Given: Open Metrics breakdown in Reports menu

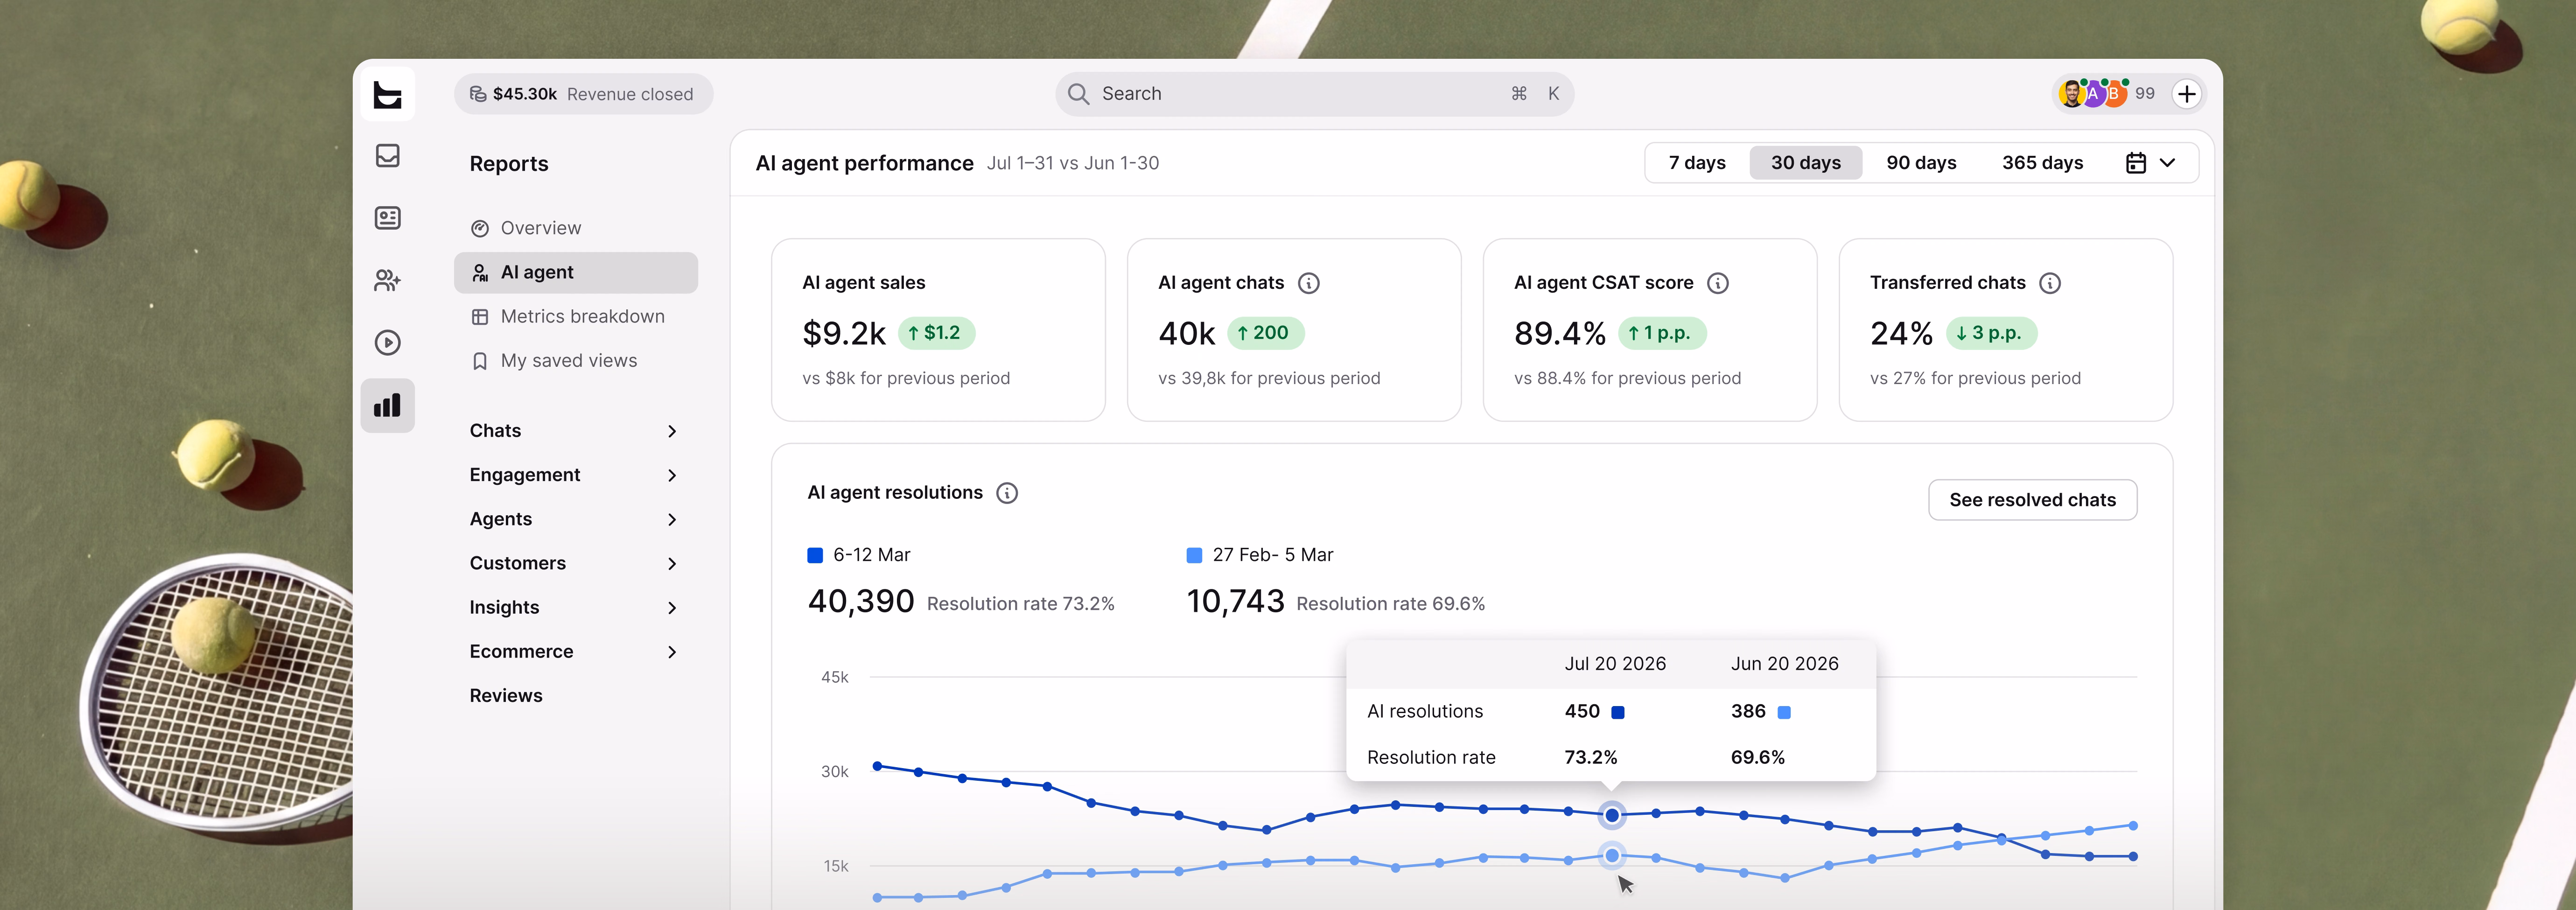Looking at the screenshot, I should click(576, 316).
